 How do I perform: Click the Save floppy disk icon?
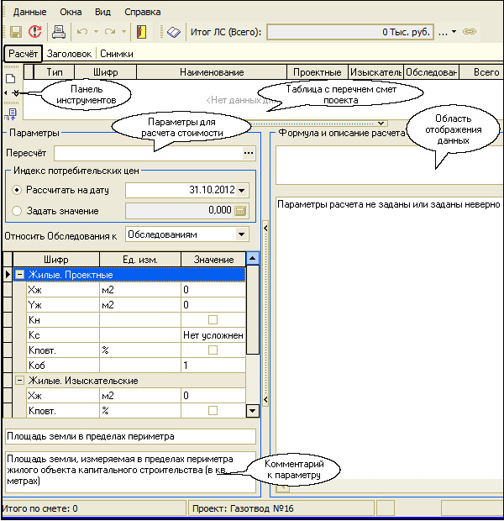click(x=15, y=32)
